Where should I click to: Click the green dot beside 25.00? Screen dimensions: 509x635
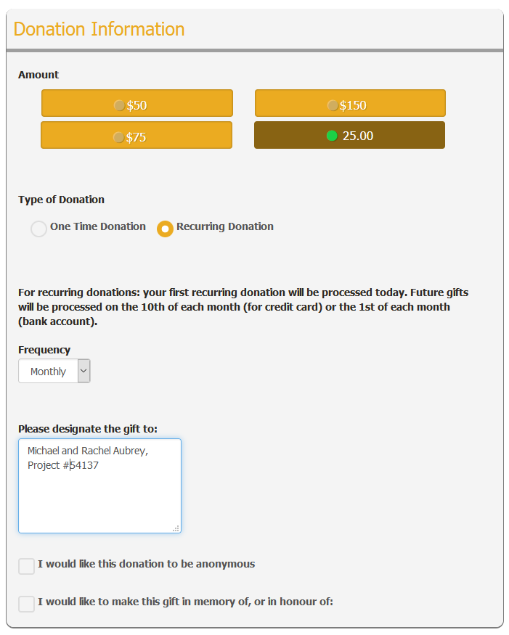coord(332,136)
